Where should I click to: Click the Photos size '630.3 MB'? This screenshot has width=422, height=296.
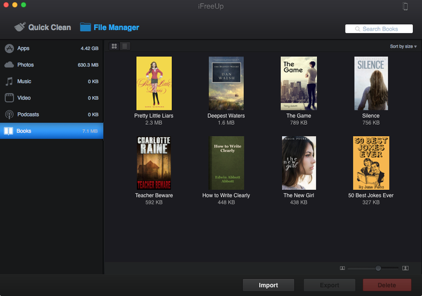click(x=88, y=65)
